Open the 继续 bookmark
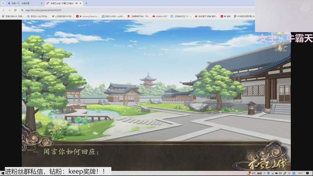Viewport: 313px width, 176px height. tap(226, 16)
